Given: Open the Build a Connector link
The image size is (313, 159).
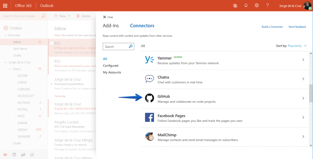Looking at the screenshot, I should tap(272, 26).
